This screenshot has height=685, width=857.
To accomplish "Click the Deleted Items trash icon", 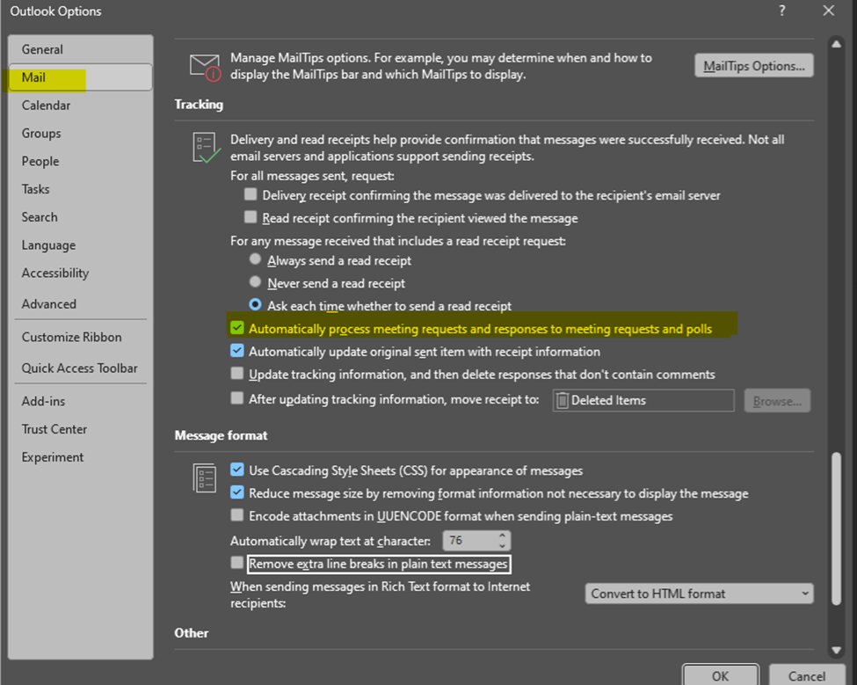I will pos(563,401).
